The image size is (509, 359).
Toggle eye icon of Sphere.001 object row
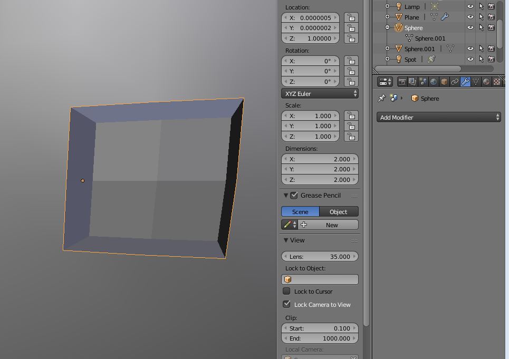pos(470,48)
